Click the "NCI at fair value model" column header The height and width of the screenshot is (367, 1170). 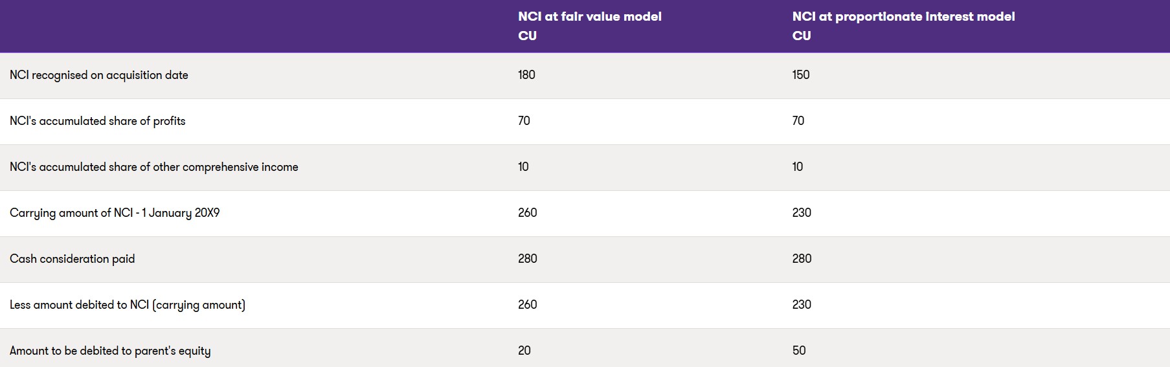click(589, 17)
